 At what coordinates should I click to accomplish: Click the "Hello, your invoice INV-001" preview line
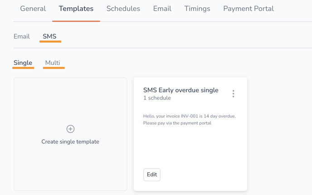(190, 116)
